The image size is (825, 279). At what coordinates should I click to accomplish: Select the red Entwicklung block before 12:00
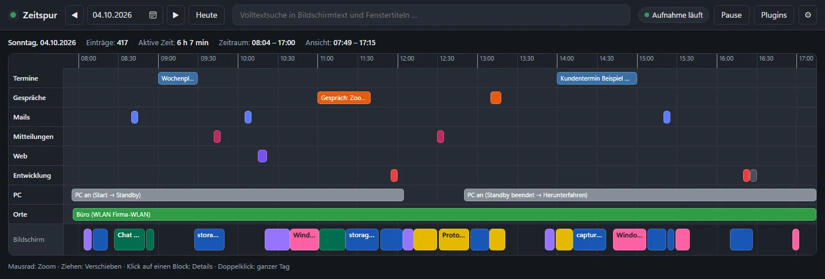click(394, 176)
